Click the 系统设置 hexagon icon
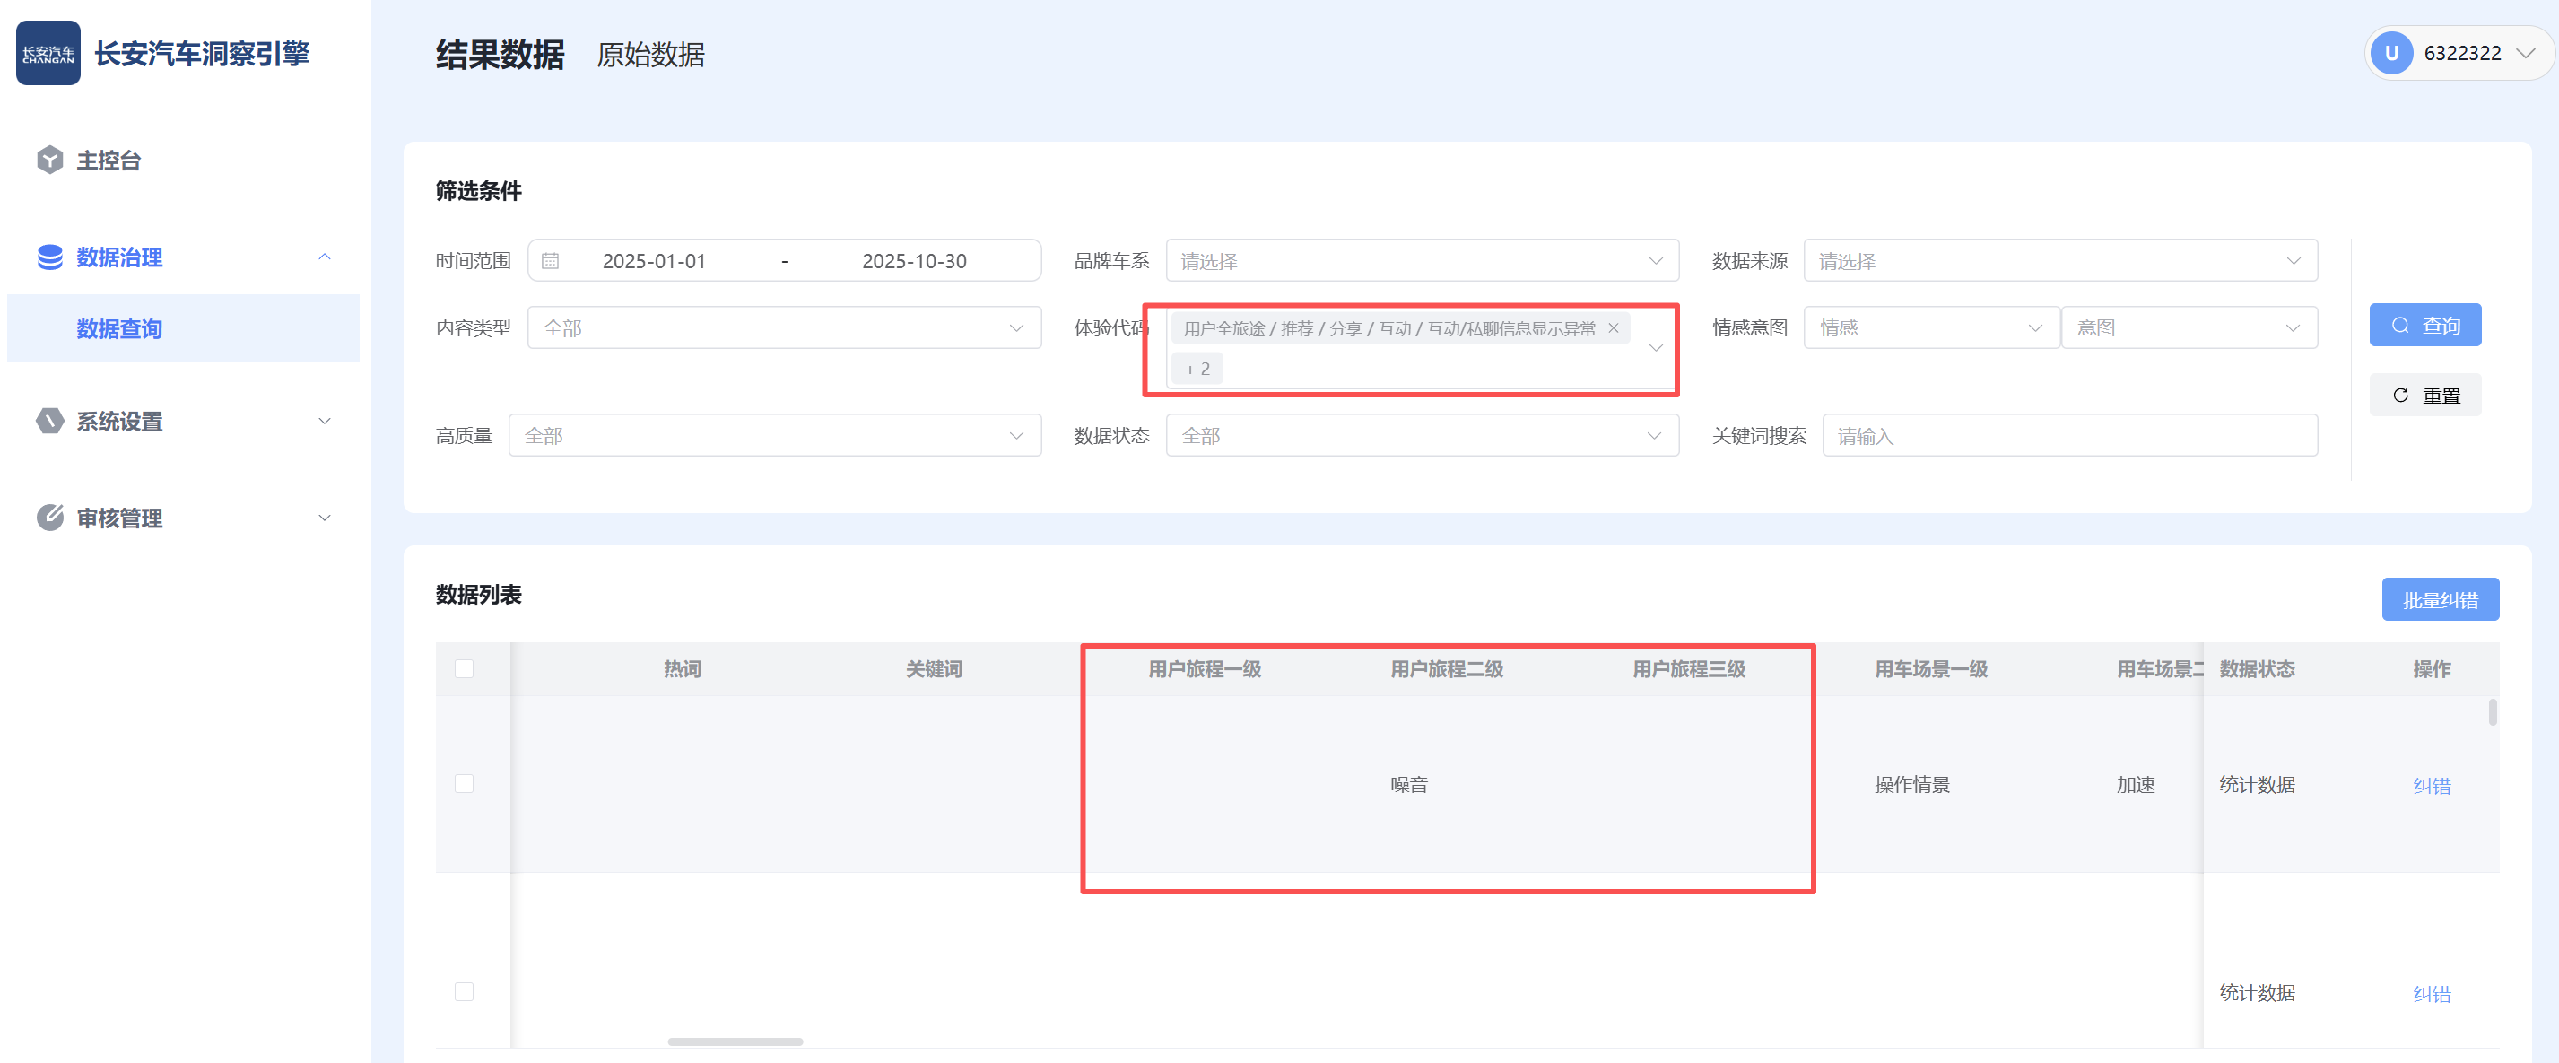The height and width of the screenshot is (1063, 2559). click(x=49, y=422)
